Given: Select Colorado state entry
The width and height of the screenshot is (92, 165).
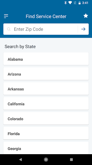Looking at the screenshot, I should coord(46,118).
